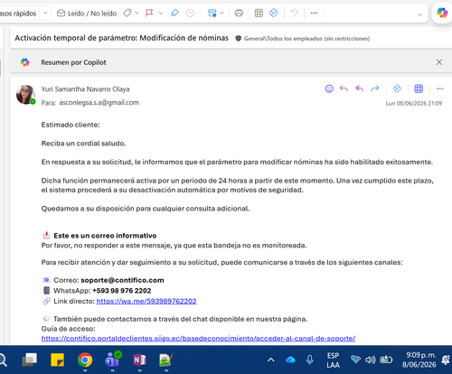Click the email subject Activación temporal de parámetro
This screenshot has width=452, height=374.
click(x=121, y=38)
